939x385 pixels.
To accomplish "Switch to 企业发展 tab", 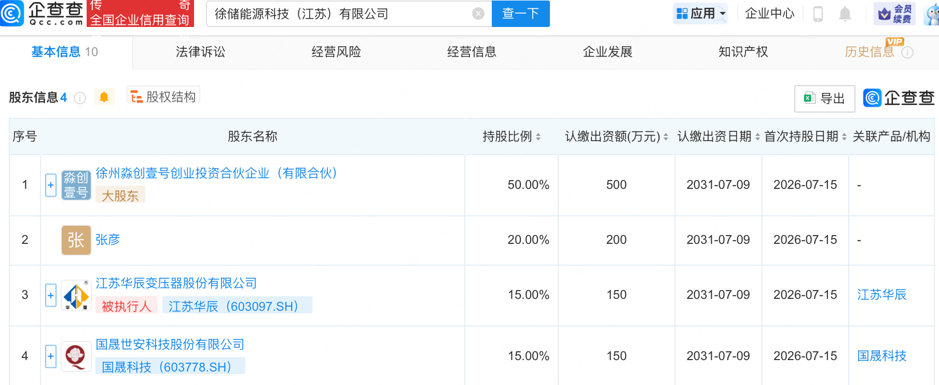I will (x=607, y=52).
